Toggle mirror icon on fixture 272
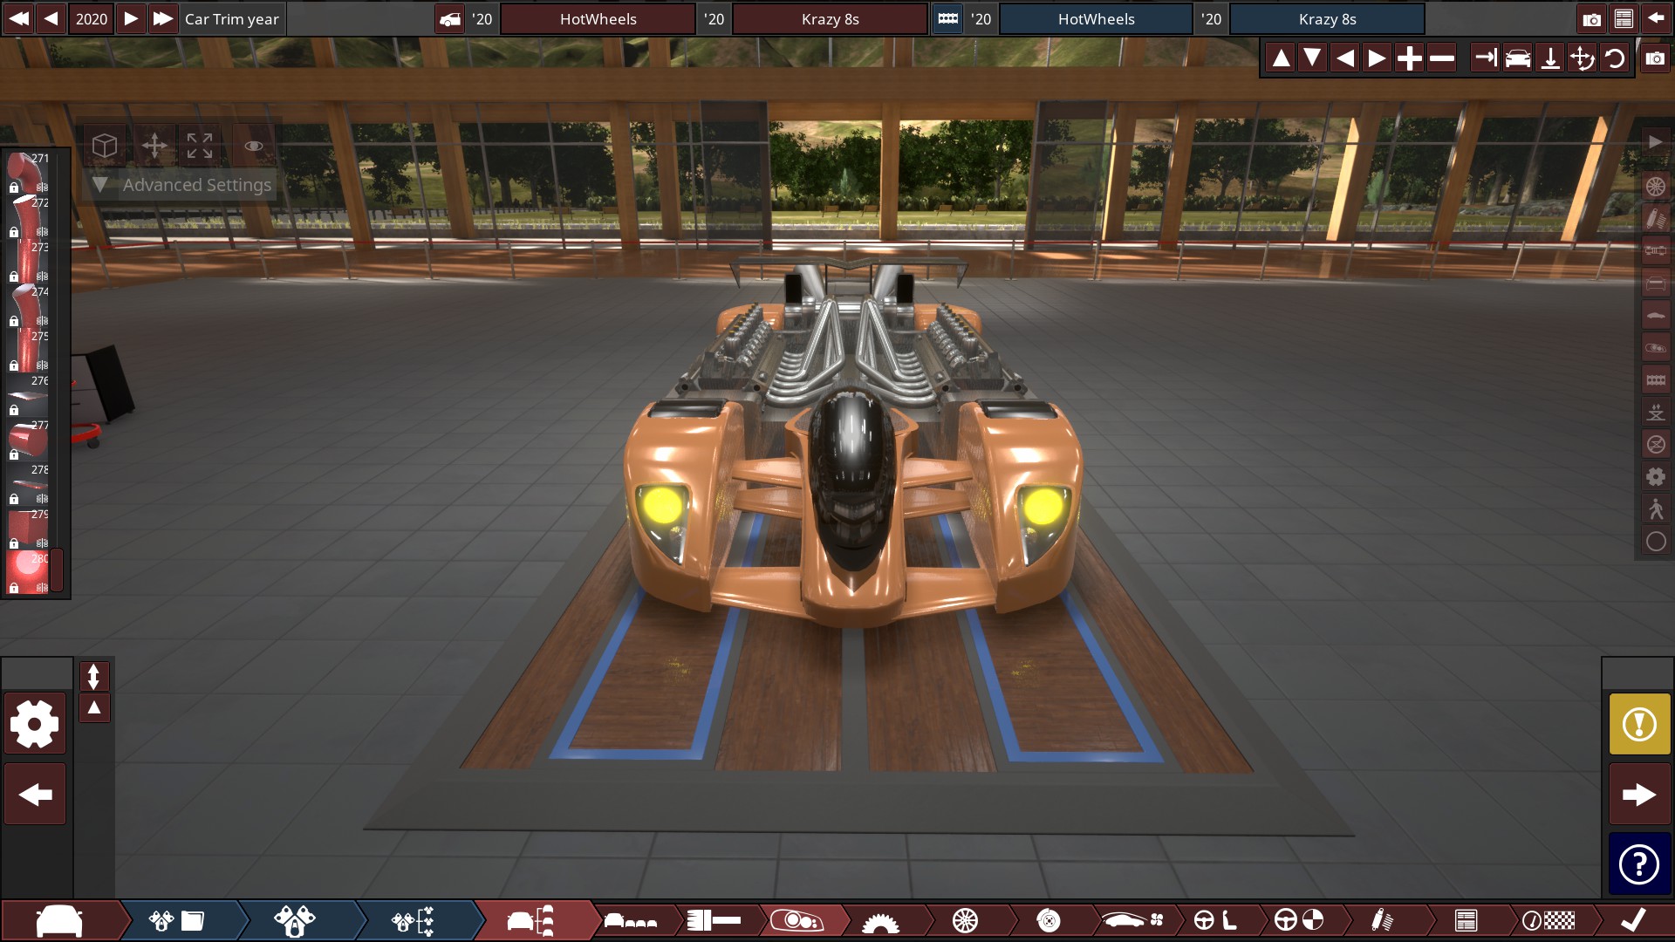Image resolution: width=1675 pixels, height=942 pixels. [42, 232]
